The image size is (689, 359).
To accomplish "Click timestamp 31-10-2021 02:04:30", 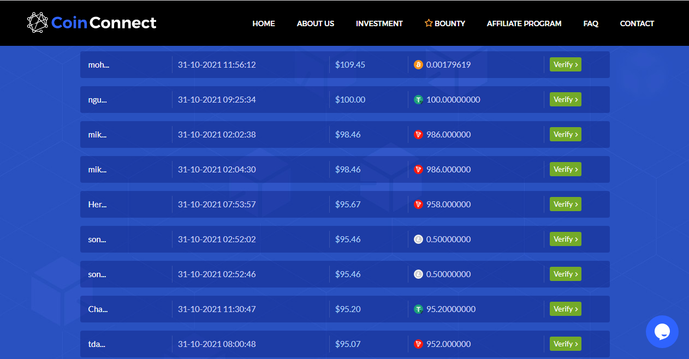I will coord(217,170).
